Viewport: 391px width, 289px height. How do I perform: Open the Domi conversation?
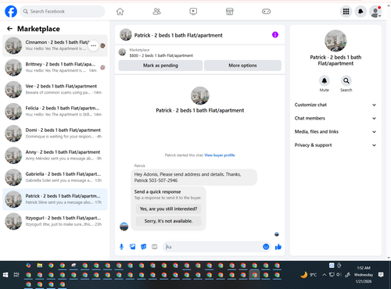tap(55, 134)
